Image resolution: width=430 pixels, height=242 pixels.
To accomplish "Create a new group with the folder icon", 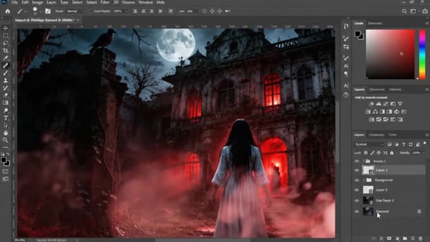I will [405, 238].
